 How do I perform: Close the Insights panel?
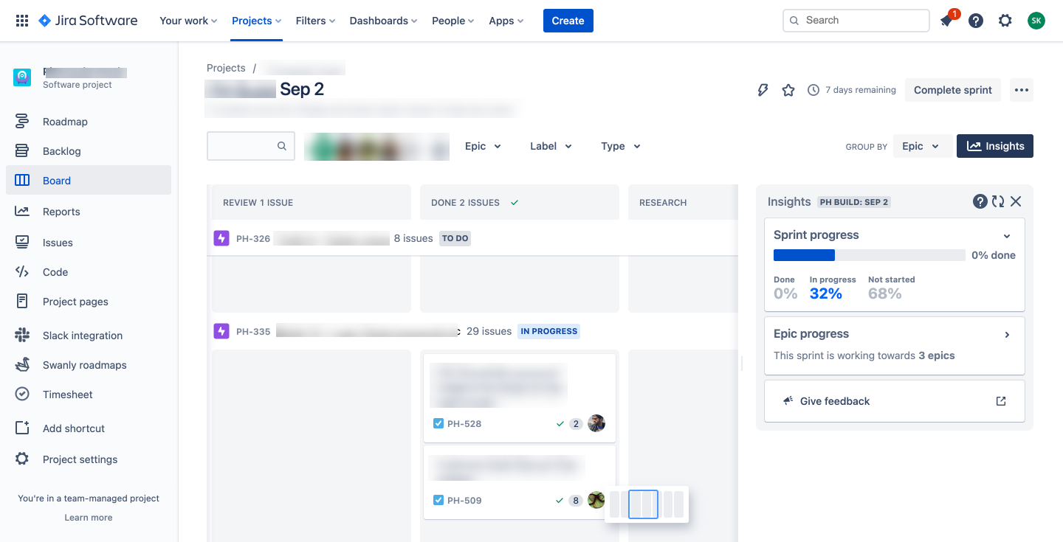(1016, 201)
